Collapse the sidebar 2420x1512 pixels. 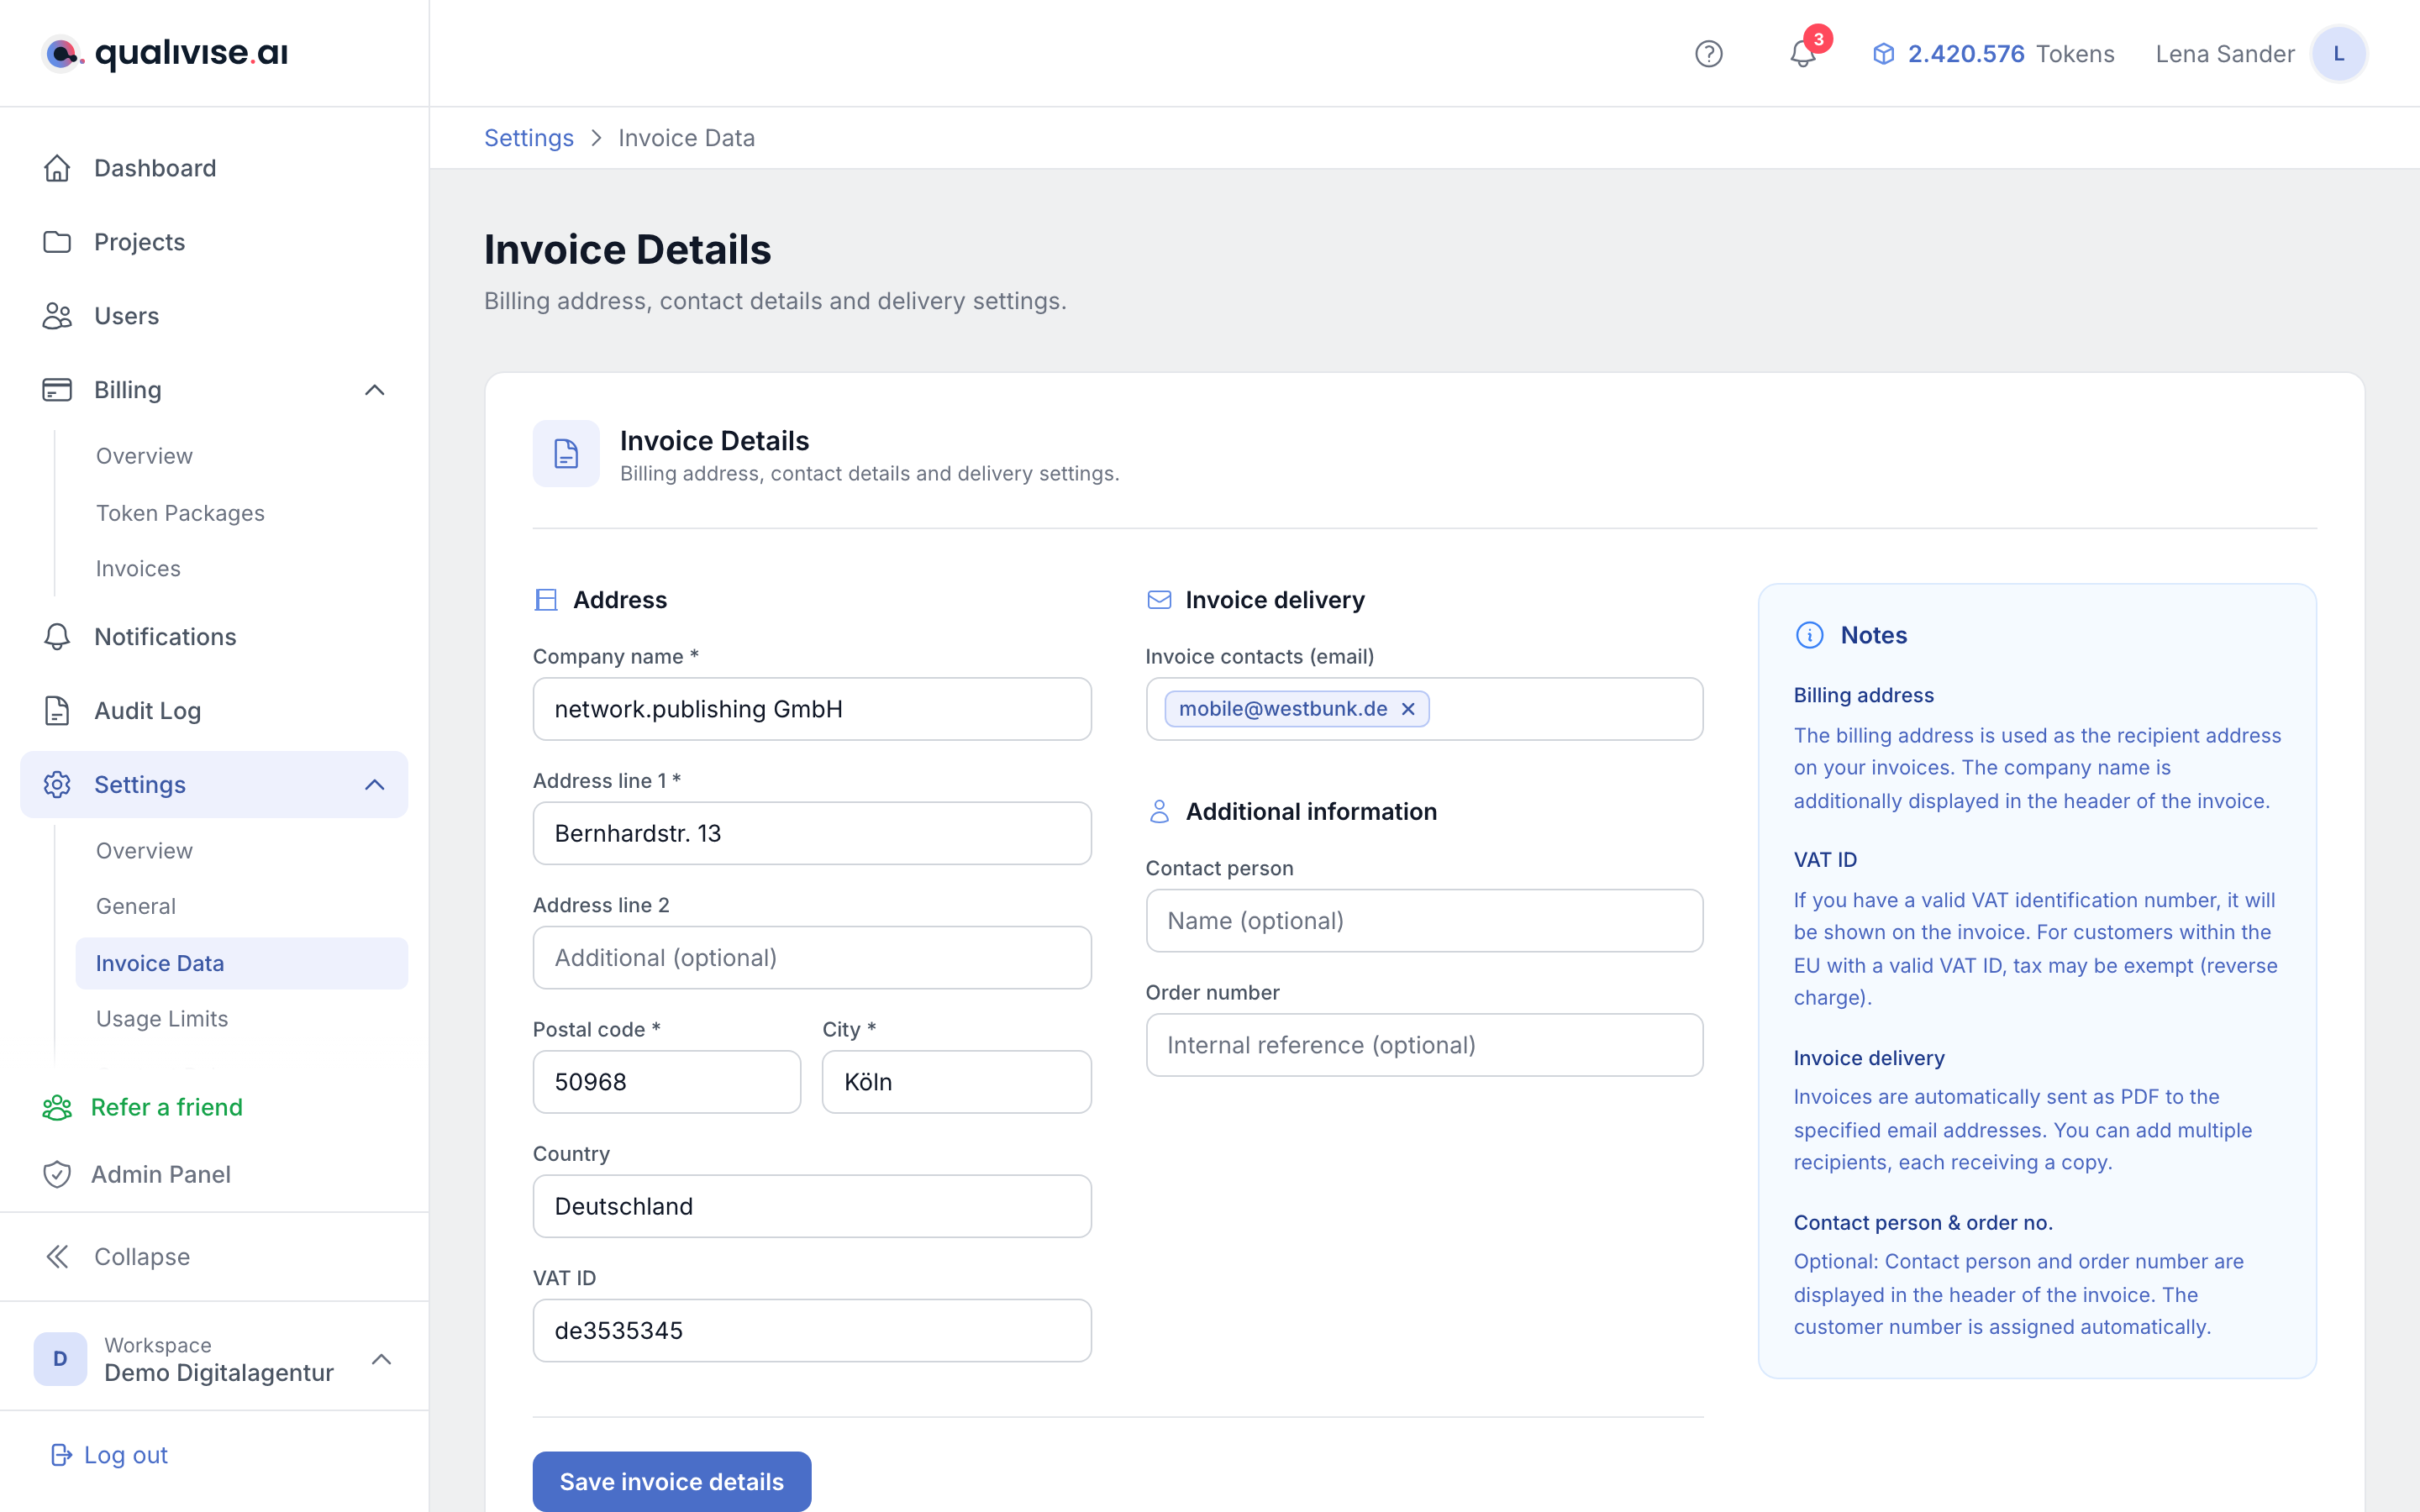[142, 1257]
